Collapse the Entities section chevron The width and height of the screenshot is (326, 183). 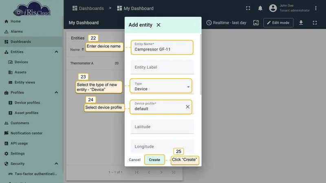[56, 52]
